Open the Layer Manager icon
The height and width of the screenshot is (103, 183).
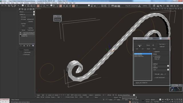coord(99,6)
